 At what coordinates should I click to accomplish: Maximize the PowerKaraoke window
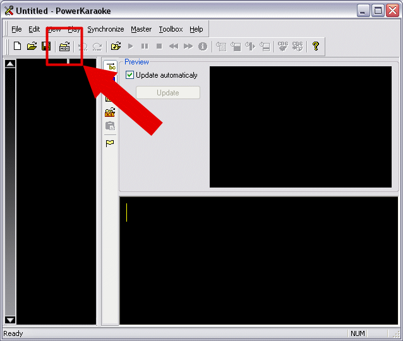tap(378, 11)
